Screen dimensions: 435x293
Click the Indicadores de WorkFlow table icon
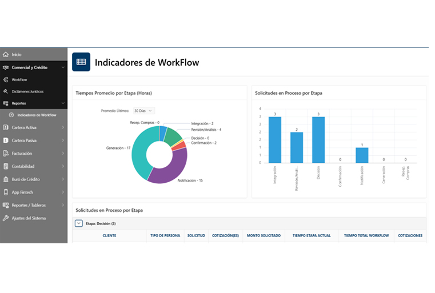click(x=81, y=62)
